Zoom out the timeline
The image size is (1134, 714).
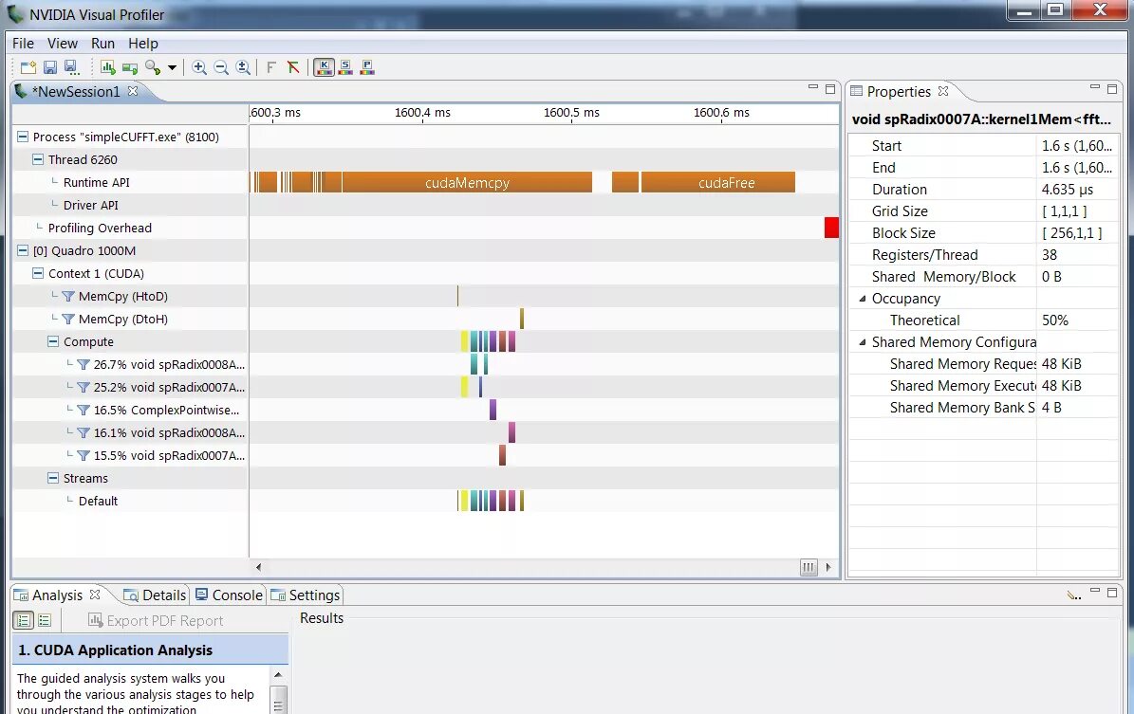(221, 67)
